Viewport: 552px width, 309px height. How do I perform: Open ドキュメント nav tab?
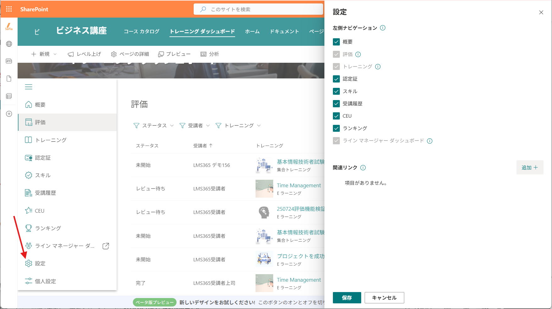(x=284, y=31)
